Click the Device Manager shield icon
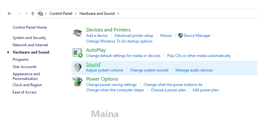Image resolution: width=265 pixels, height=130 pixels. 180,36
